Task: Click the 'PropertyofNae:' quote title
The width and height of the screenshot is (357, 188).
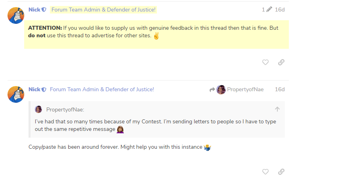Action: pos(65,109)
